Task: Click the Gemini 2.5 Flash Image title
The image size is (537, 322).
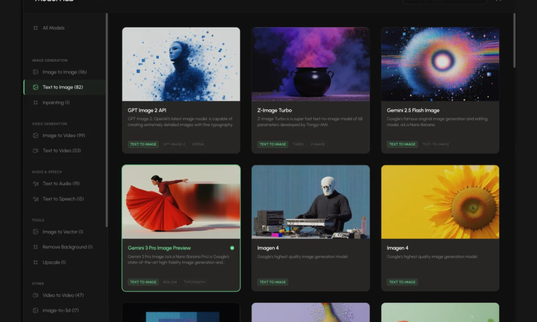Action: [413, 111]
